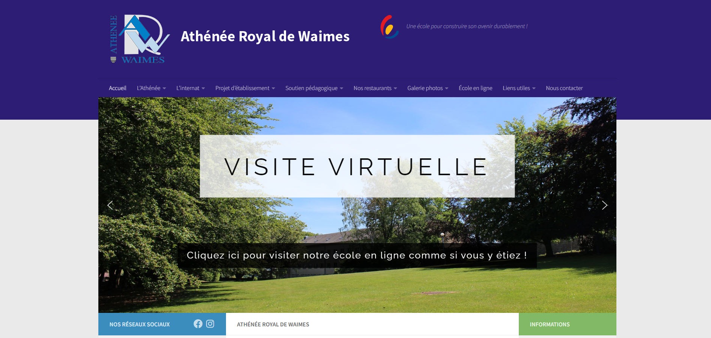
Task: Click the Visite Virtuelle banner
Action: point(357,166)
